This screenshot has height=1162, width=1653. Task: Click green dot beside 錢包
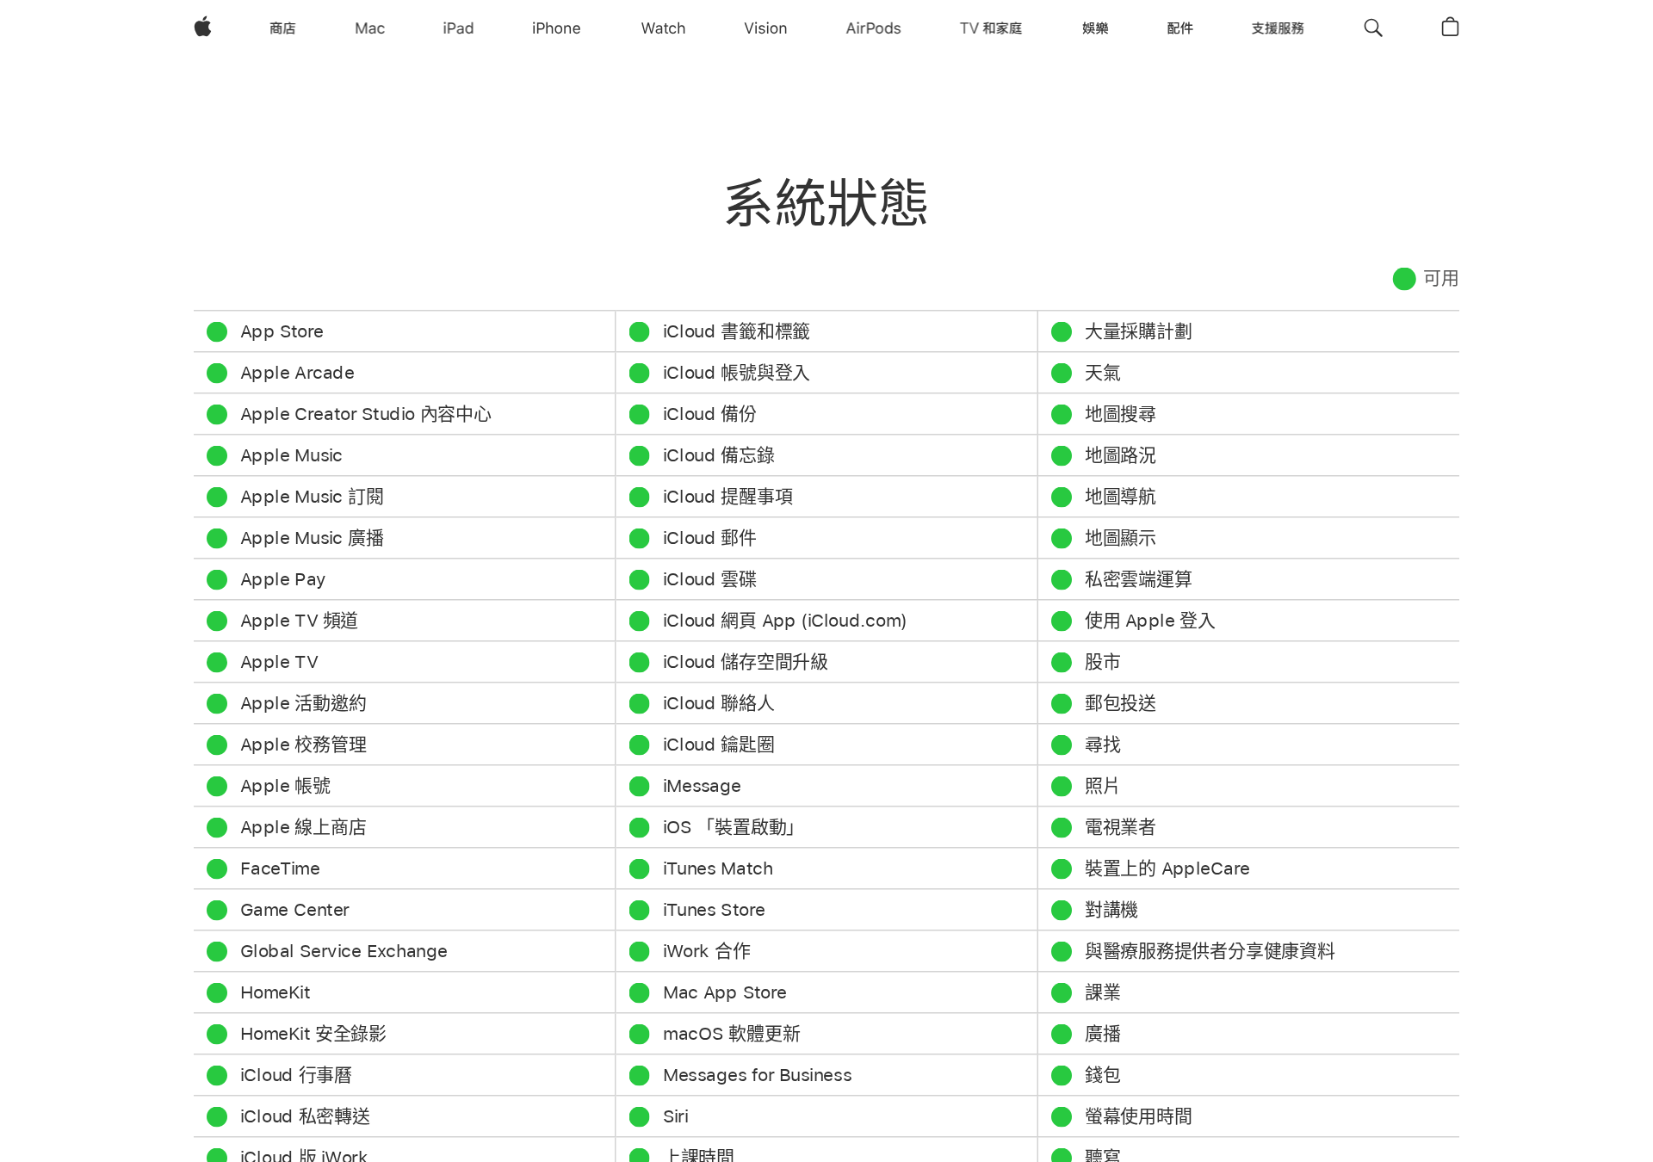coord(1062,1075)
